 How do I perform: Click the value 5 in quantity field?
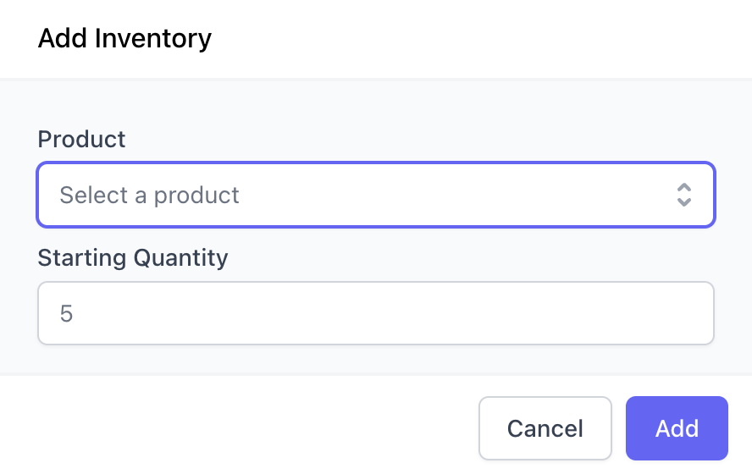click(66, 314)
